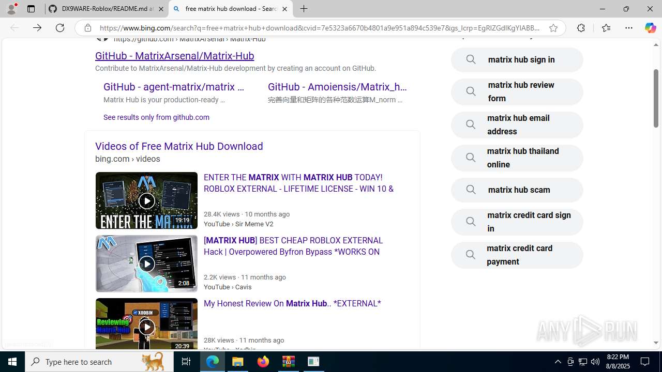Search related: matrix hub review form
This screenshot has width=662, height=372.
tap(517, 92)
